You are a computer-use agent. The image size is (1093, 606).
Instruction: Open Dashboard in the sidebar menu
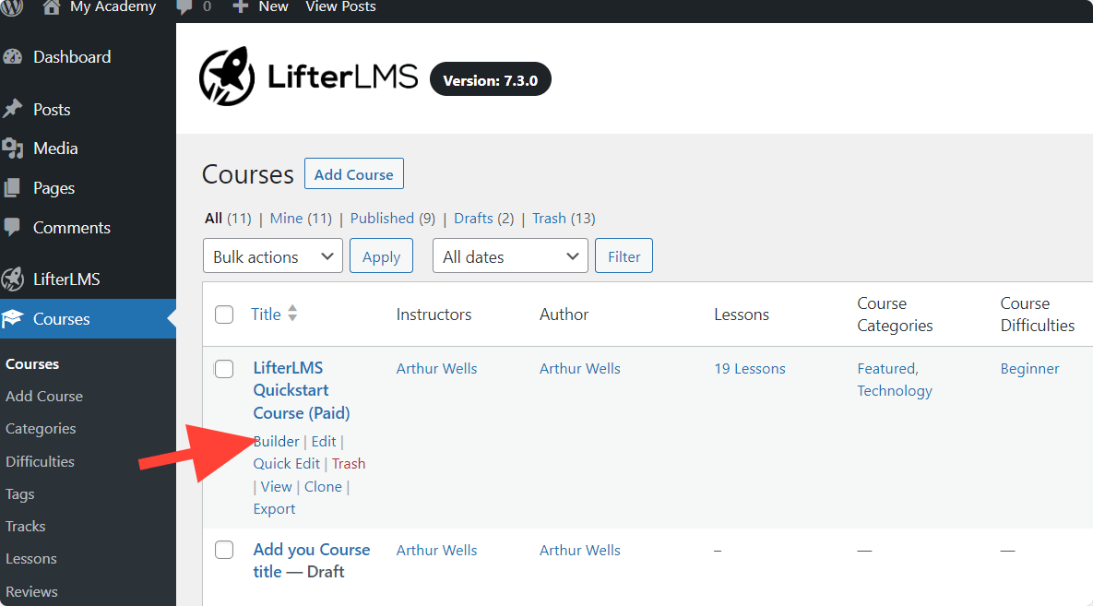tap(72, 57)
